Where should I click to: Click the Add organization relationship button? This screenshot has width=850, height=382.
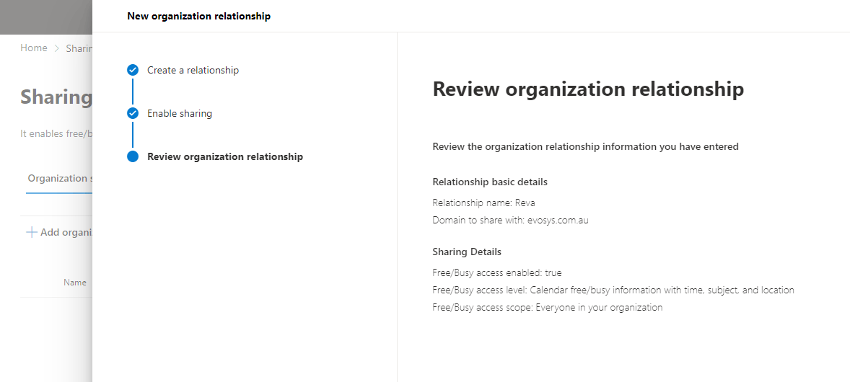coord(60,233)
